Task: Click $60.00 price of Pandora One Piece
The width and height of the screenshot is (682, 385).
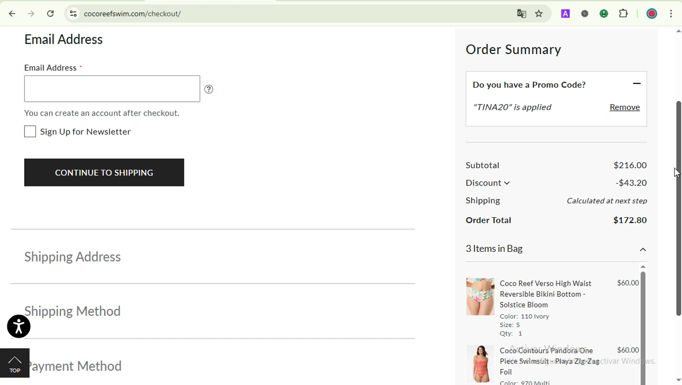Action: (628, 350)
